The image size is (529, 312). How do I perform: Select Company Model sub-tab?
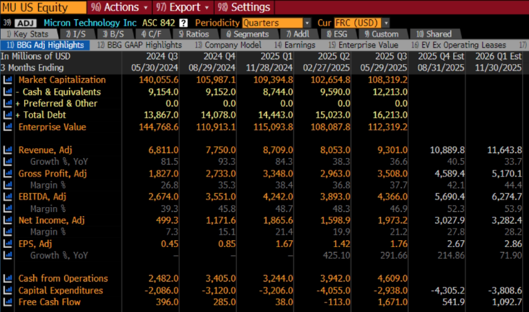pyautogui.click(x=229, y=45)
